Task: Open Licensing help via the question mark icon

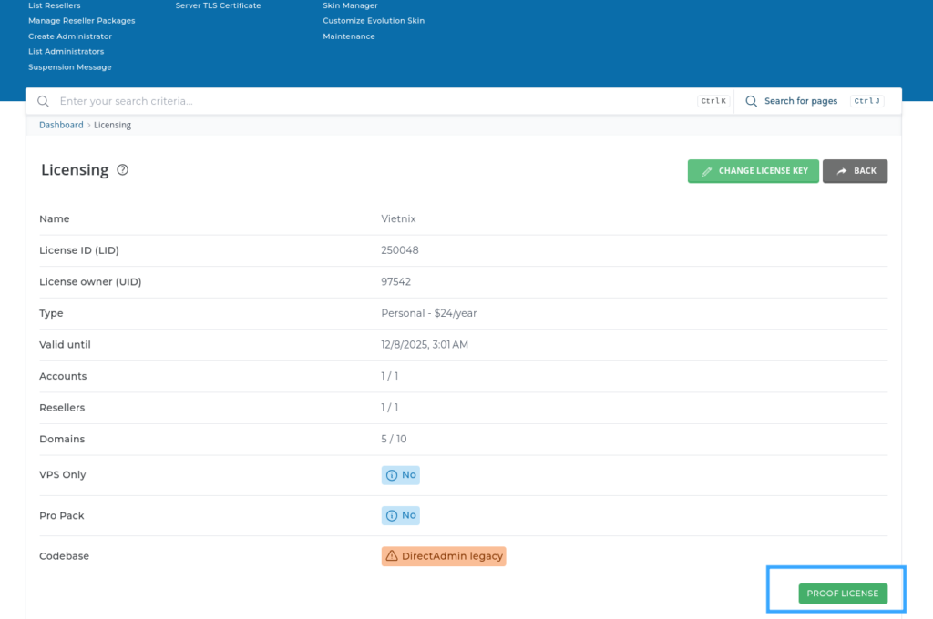Action: pos(122,170)
